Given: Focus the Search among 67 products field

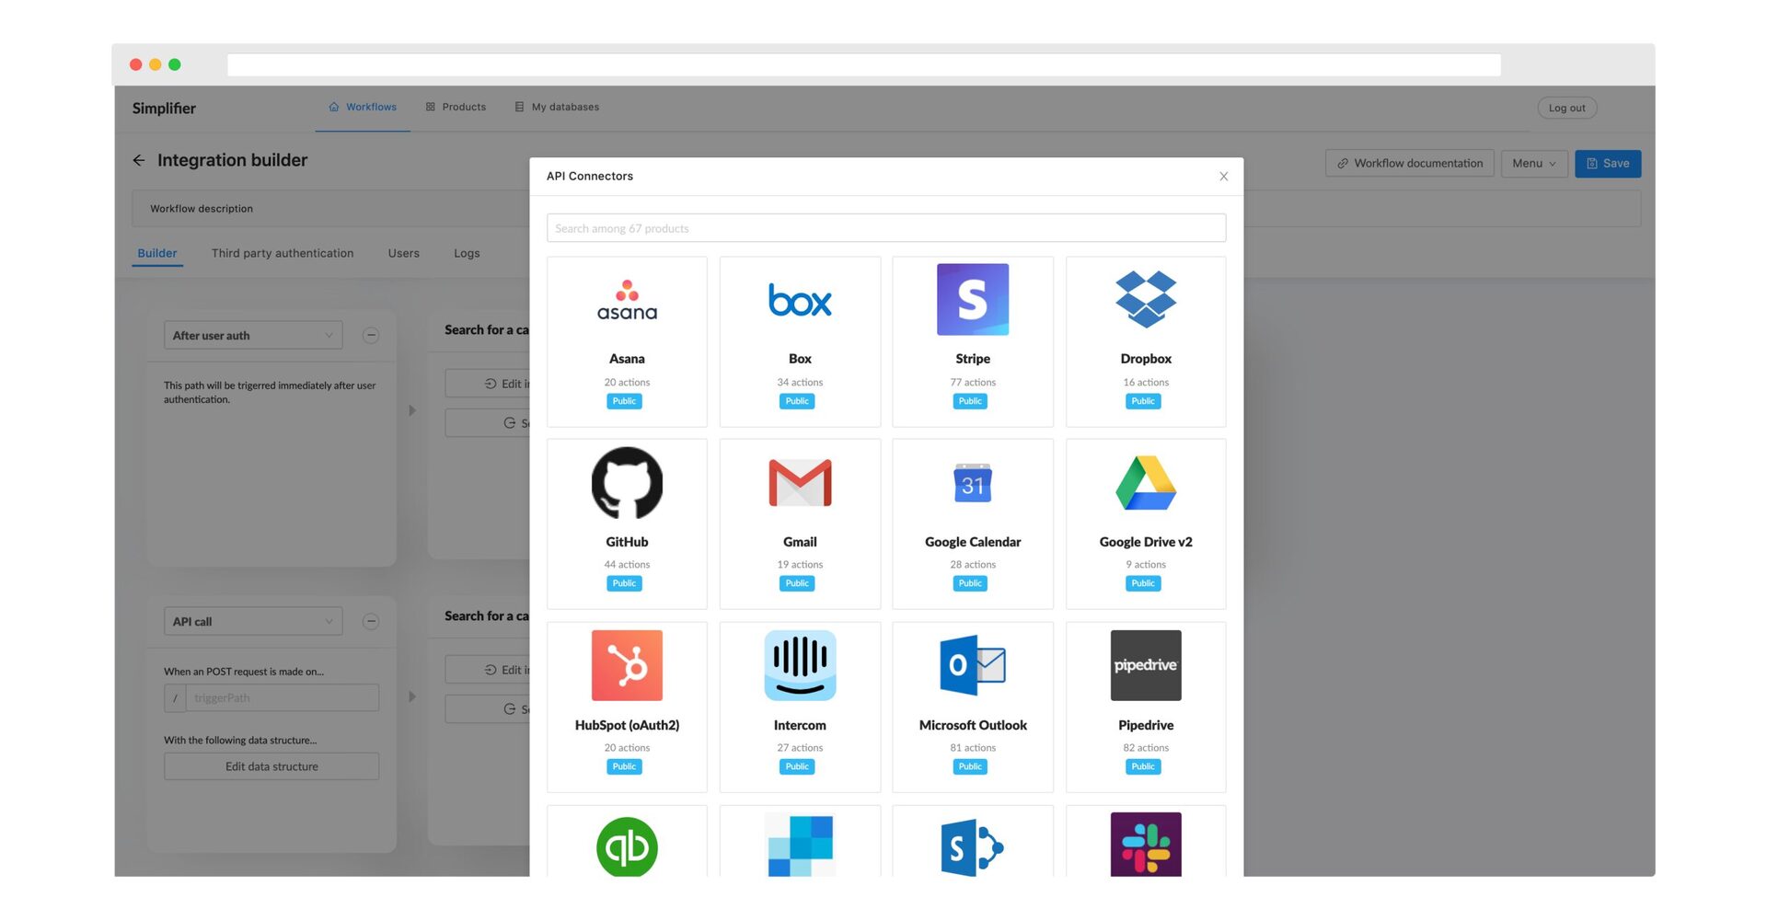Looking at the screenshot, I should pyautogui.click(x=886, y=228).
